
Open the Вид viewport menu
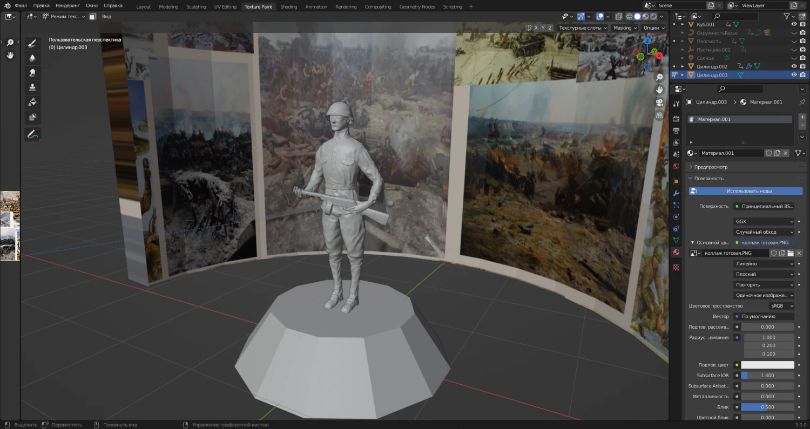[x=107, y=17]
